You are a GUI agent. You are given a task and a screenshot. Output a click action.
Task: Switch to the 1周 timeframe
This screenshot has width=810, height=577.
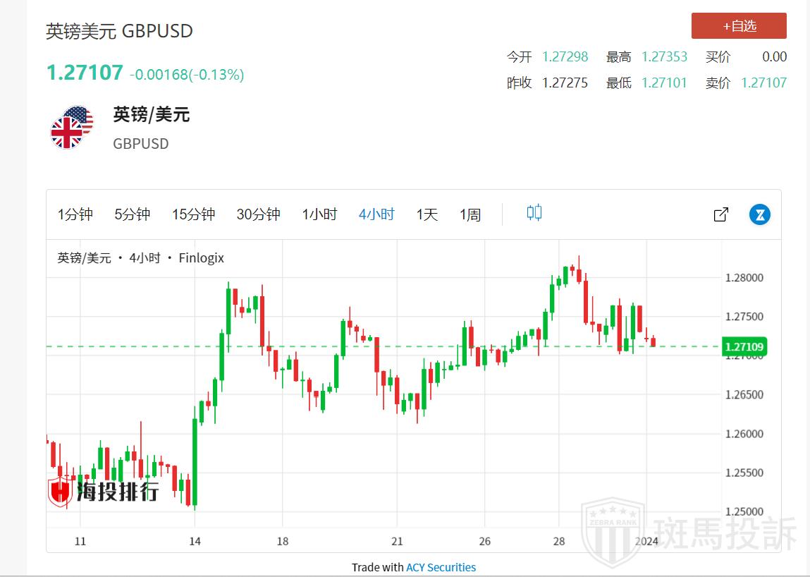tap(470, 214)
